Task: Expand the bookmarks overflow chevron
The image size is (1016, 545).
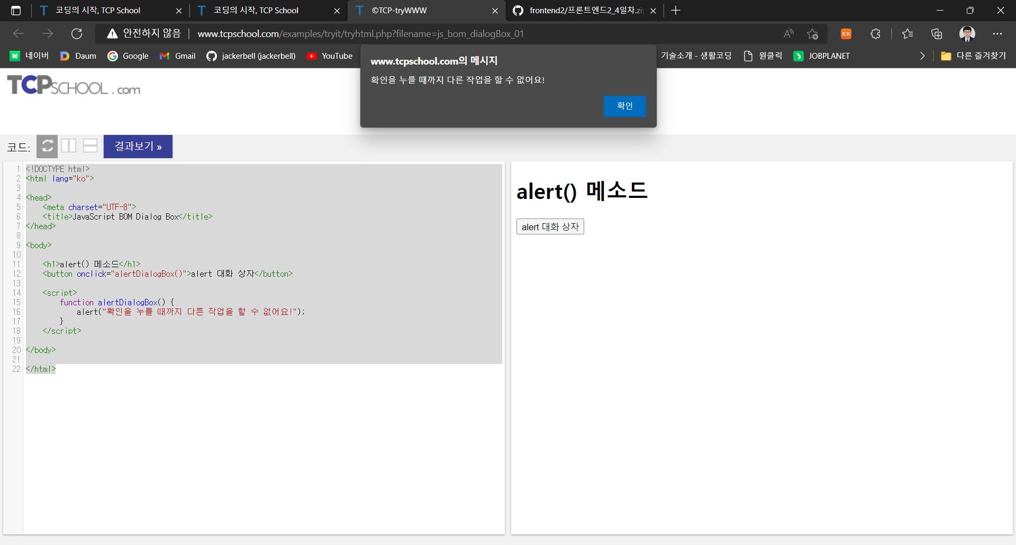Action: click(x=922, y=56)
